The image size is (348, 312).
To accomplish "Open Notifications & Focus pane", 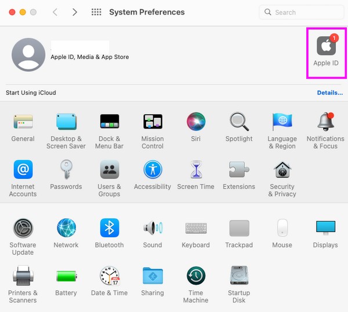I will 325,122.
